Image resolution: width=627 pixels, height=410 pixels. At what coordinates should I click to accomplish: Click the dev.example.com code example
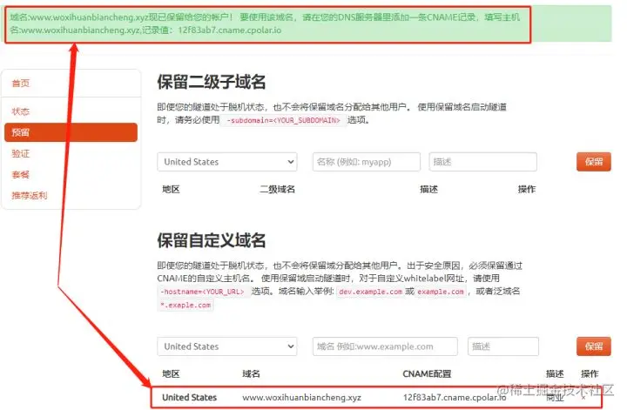(371, 292)
